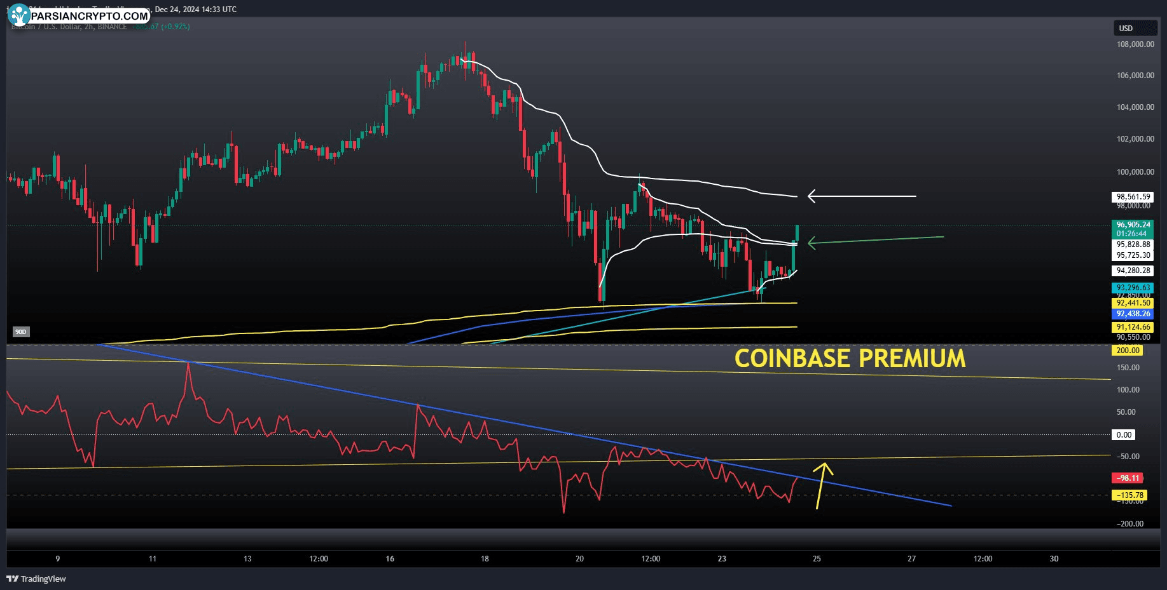
Task: Click the yellow 200.00 indicator label
Action: click(1127, 351)
